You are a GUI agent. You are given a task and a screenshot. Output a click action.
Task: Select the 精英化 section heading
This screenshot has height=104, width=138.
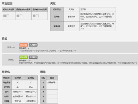tap(6, 72)
